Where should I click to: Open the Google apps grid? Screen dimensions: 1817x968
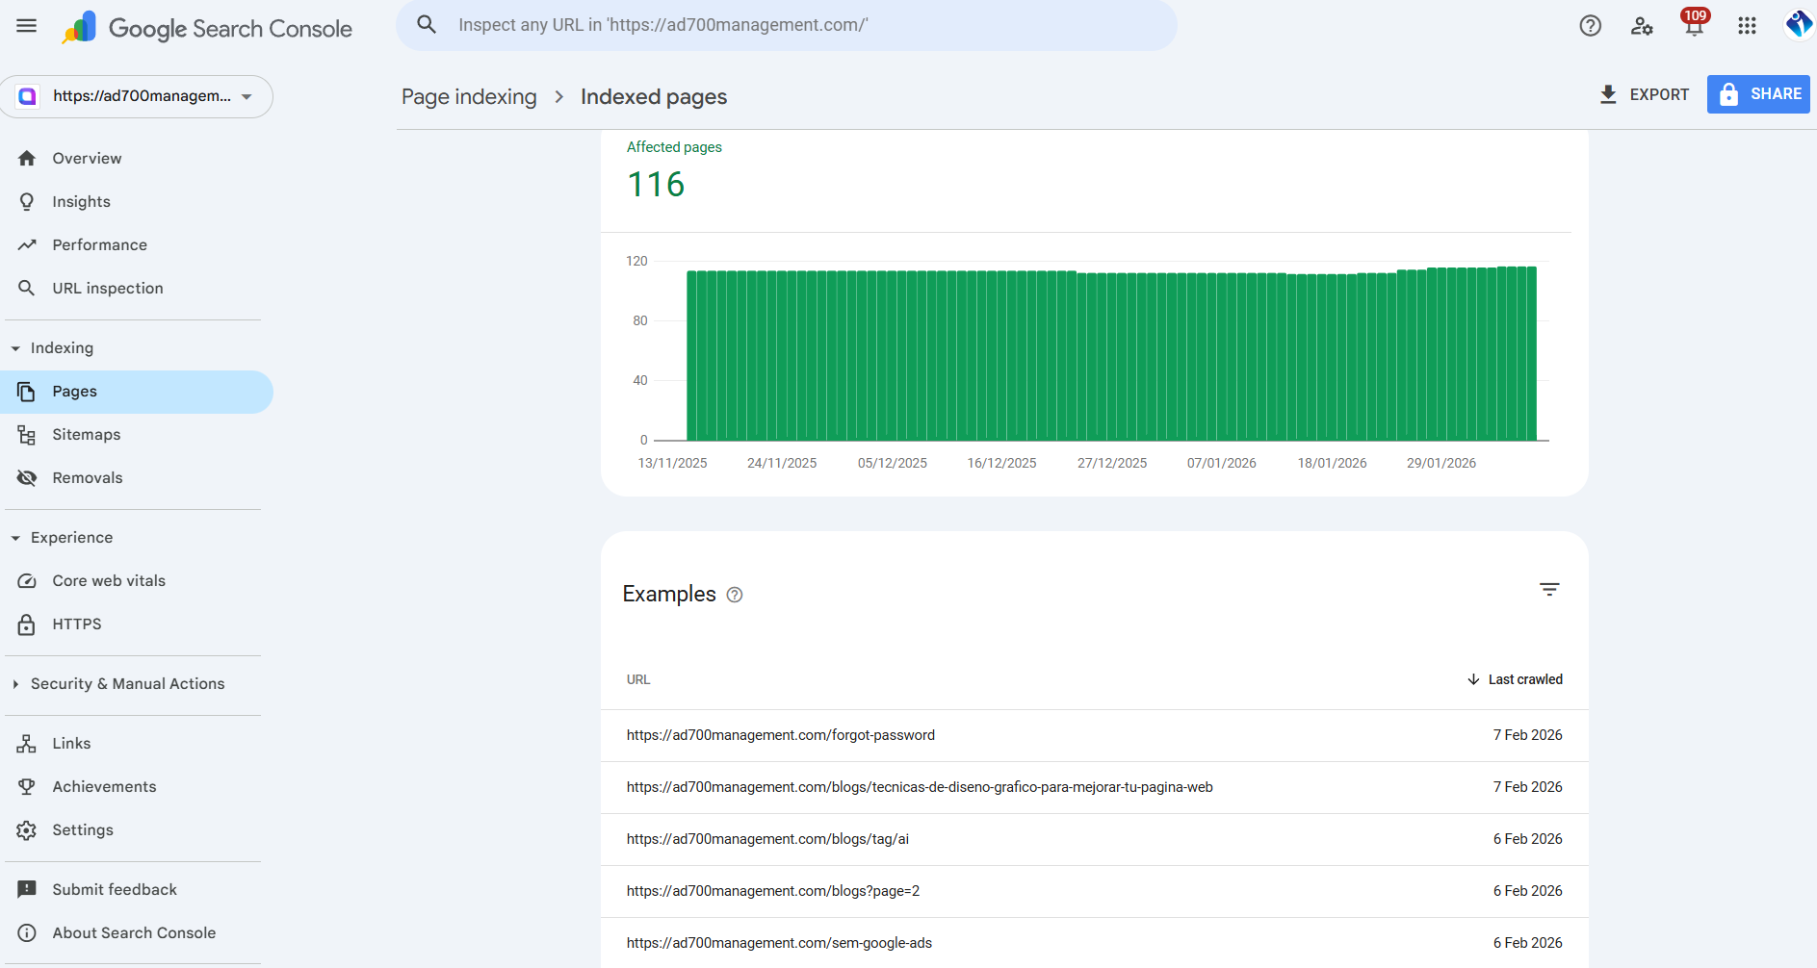pyautogui.click(x=1747, y=26)
